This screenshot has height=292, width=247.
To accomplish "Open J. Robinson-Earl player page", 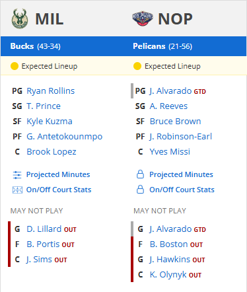I will pyautogui.click(x=181, y=137).
